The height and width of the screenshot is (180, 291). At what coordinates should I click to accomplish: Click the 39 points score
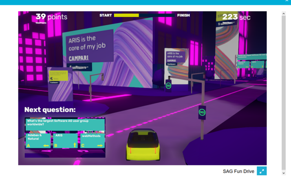point(51,17)
